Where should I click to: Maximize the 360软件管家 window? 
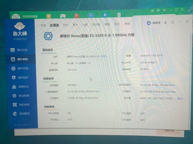[x=176, y=10]
